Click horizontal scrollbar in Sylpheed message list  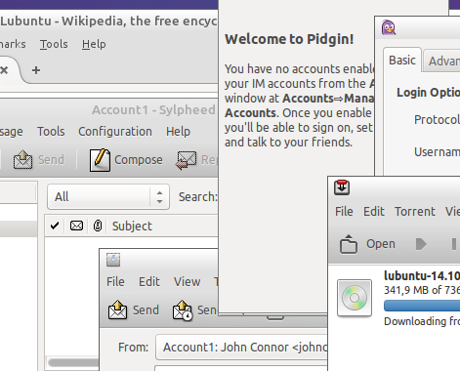[x=73, y=362]
